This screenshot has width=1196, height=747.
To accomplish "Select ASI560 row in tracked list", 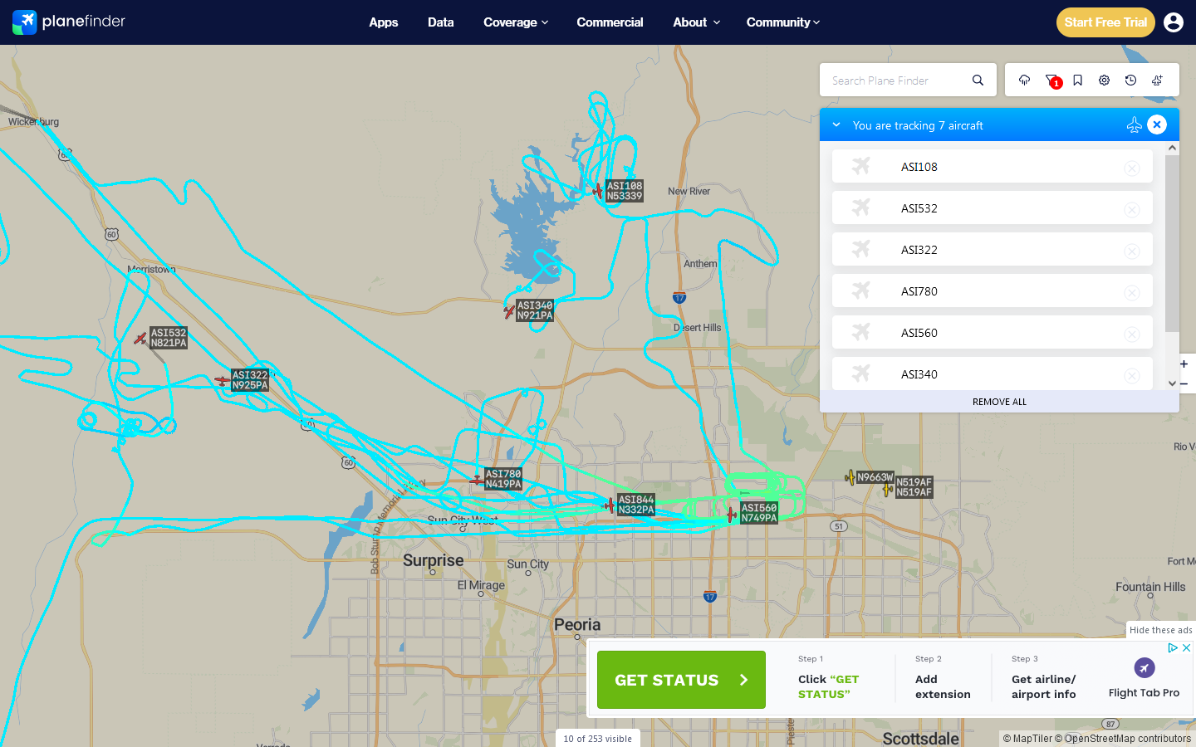I will pos(993,332).
